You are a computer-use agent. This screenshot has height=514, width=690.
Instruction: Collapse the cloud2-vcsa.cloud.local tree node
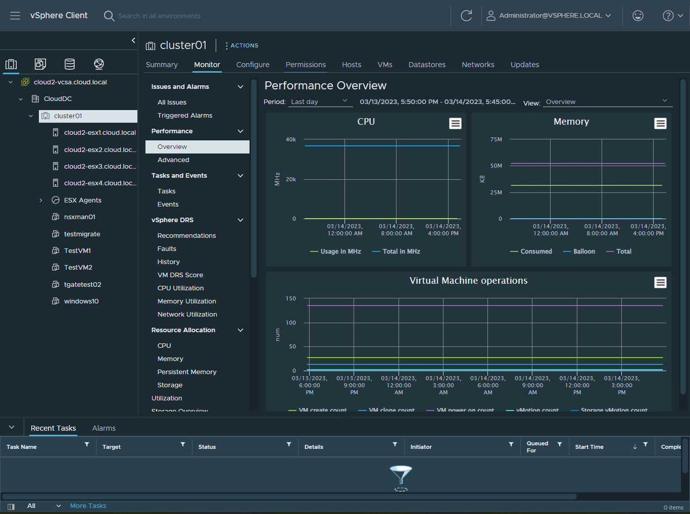[x=11, y=82]
